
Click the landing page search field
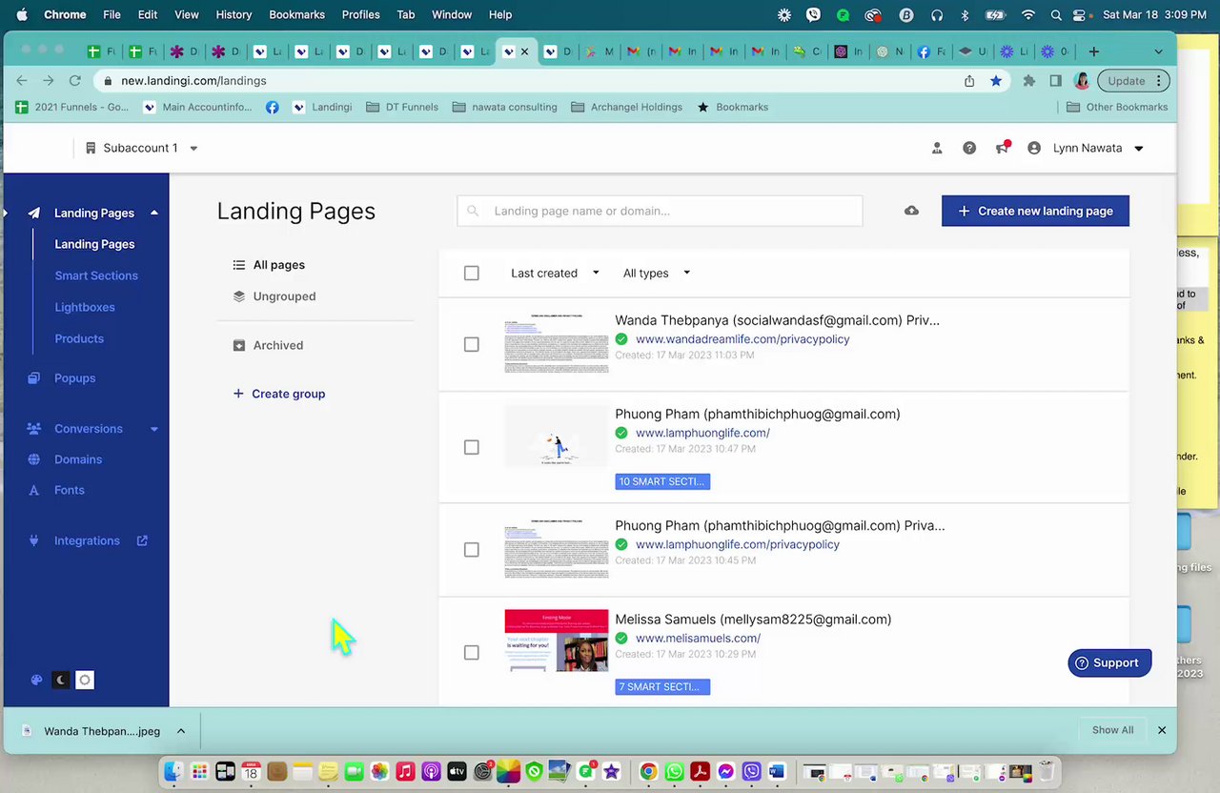tap(660, 211)
